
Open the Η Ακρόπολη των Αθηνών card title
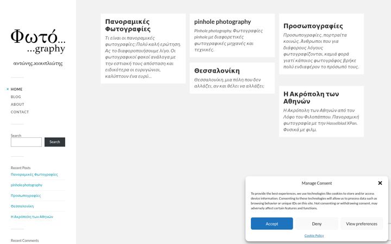(x=311, y=98)
